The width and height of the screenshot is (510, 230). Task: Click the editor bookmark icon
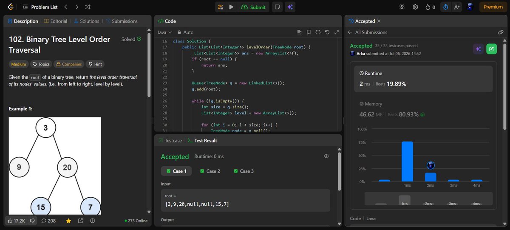[x=309, y=32]
